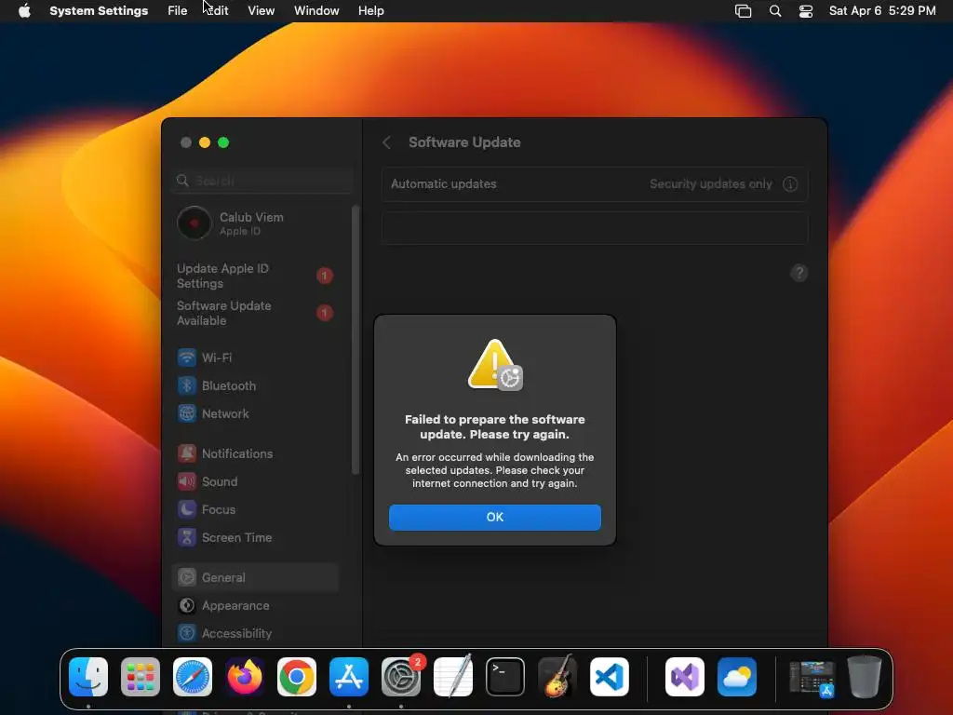This screenshot has width=953, height=715.
Task: Launch Terminal from the Dock
Action: pos(505,677)
